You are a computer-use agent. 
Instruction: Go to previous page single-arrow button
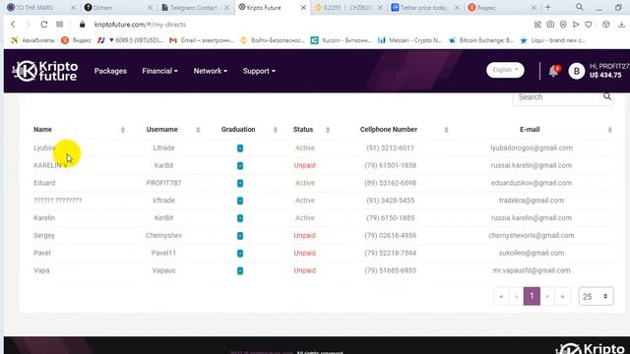point(516,297)
